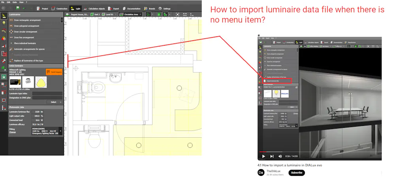Click the wrench and screwdriver sidebar icon
The height and width of the screenshot is (183, 395).
coord(4,61)
